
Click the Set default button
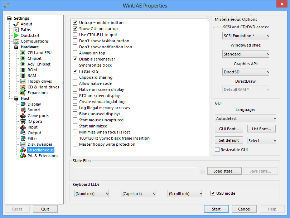click(229, 140)
